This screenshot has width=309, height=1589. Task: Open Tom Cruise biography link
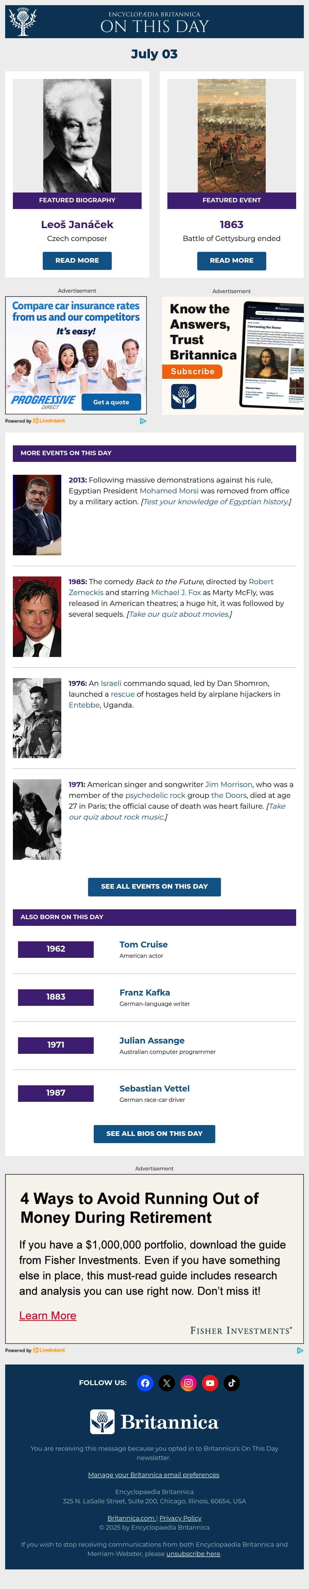143,944
